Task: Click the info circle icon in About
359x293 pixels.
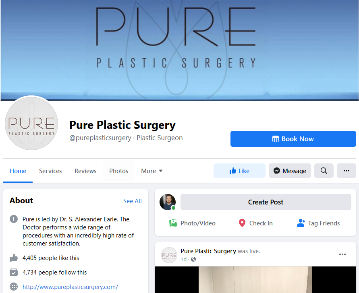Action: click(x=14, y=219)
